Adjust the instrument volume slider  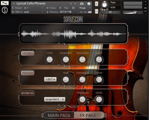[x=133, y=12]
